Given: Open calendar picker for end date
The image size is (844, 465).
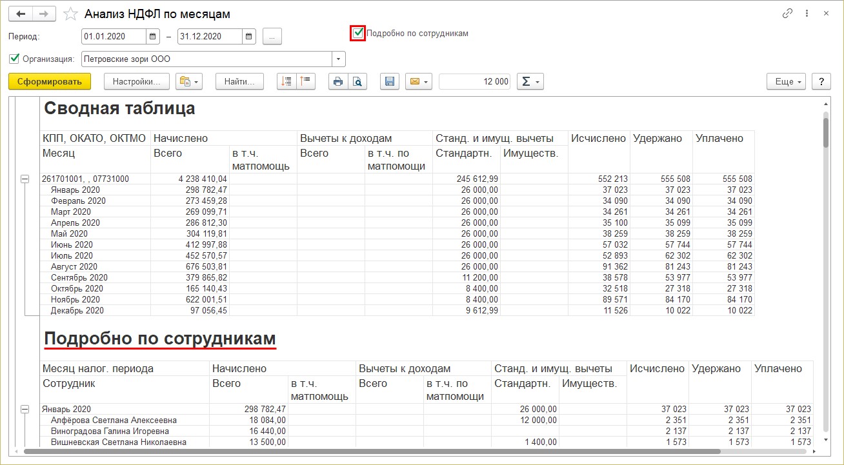Looking at the screenshot, I should (x=249, y=37).
